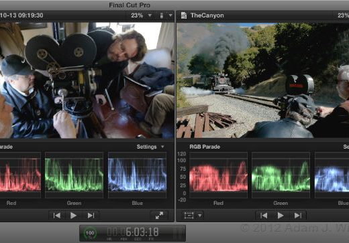Open the left viewer 23% zoom dropdown
Image resolution: width=349 pixels, height=243 pixels.
(142, 15)
